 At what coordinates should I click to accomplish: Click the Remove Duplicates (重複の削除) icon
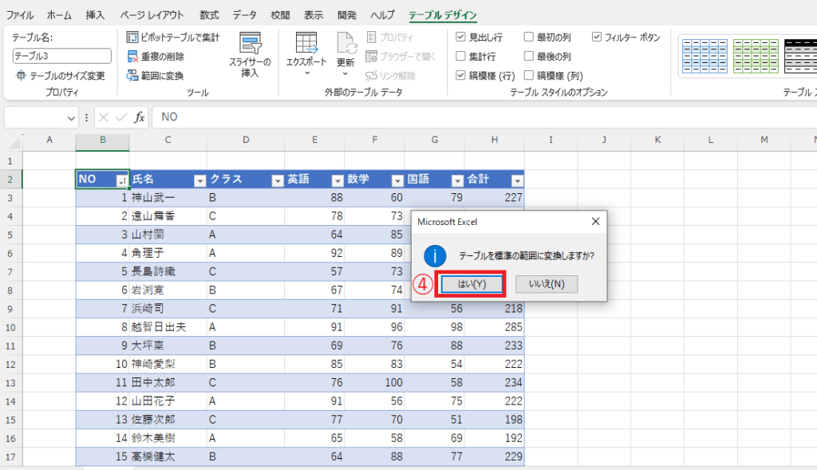pos(132,57)
